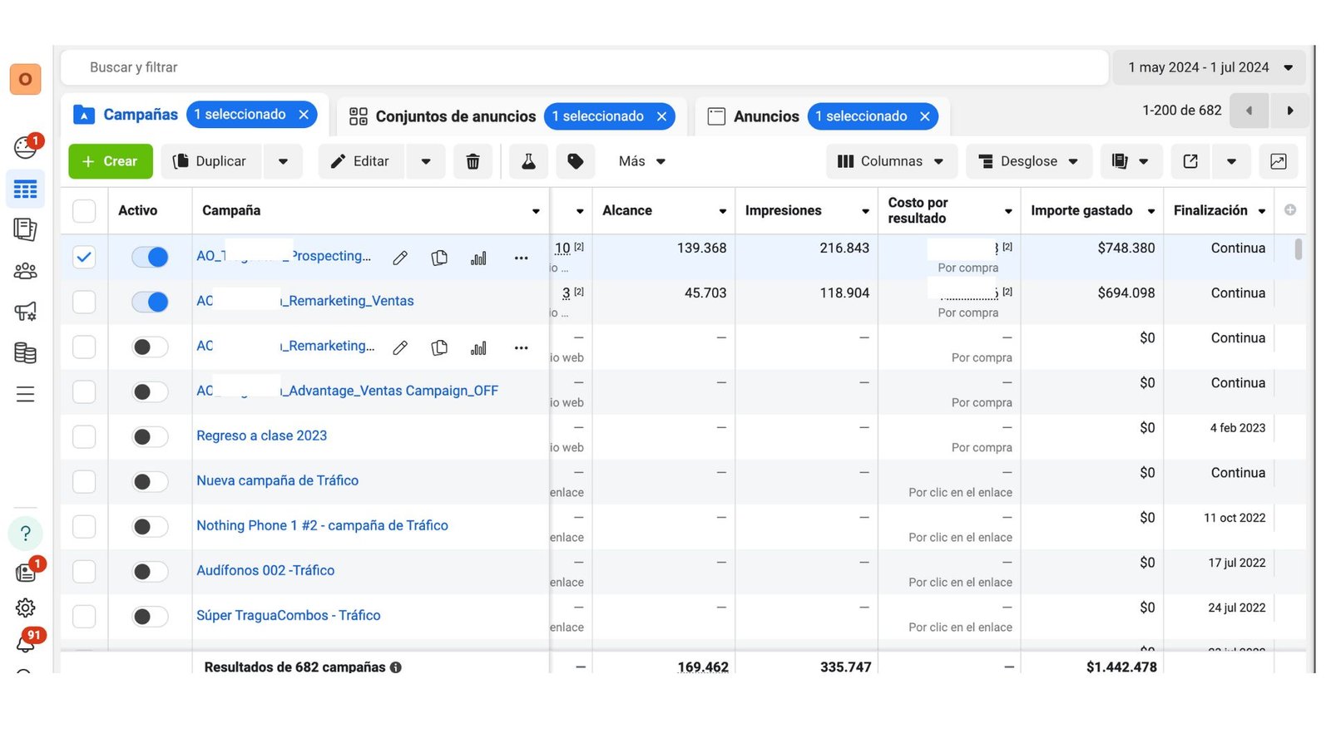Open the billing stacked-papers icon in sidebar
Screen dimensions: 1331x748
pyautogui.click(x=25, y=352)
